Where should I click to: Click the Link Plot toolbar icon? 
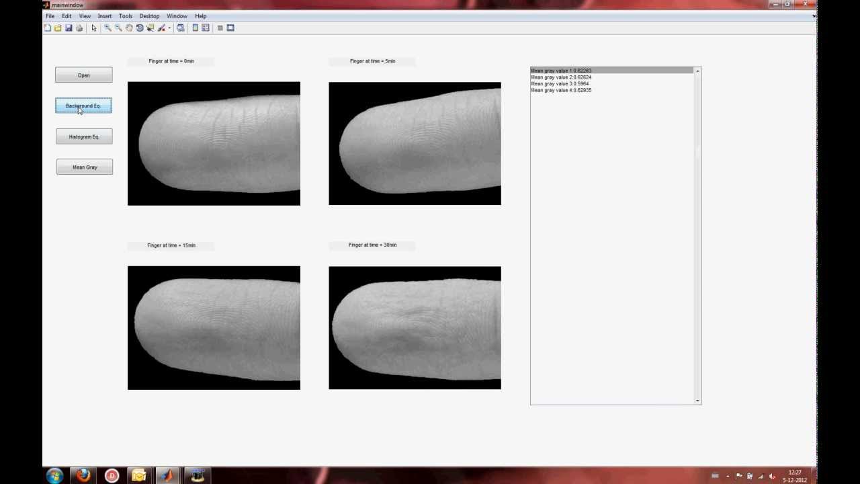tap(181, 28)
